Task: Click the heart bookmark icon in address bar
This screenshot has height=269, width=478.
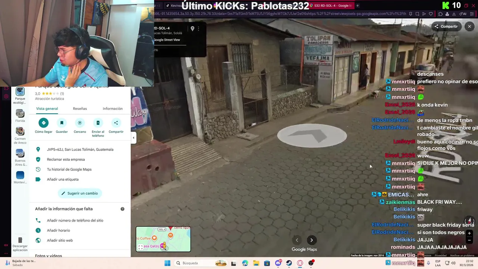Action: click(x=431, y=14)
